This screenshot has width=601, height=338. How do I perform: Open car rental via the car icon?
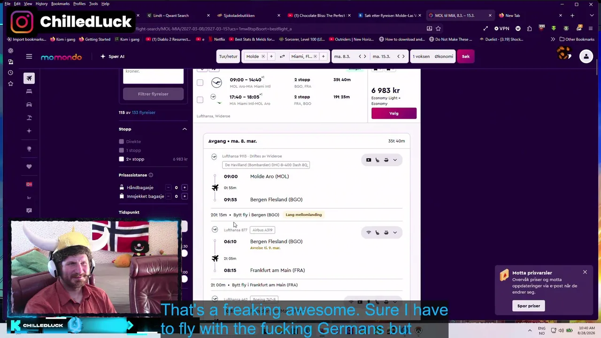[x=29, y=105]
